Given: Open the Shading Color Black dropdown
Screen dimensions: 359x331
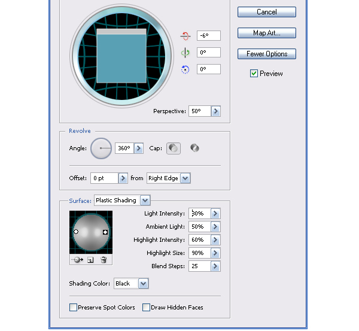Looking at the screenshot, I should [132, 283].
